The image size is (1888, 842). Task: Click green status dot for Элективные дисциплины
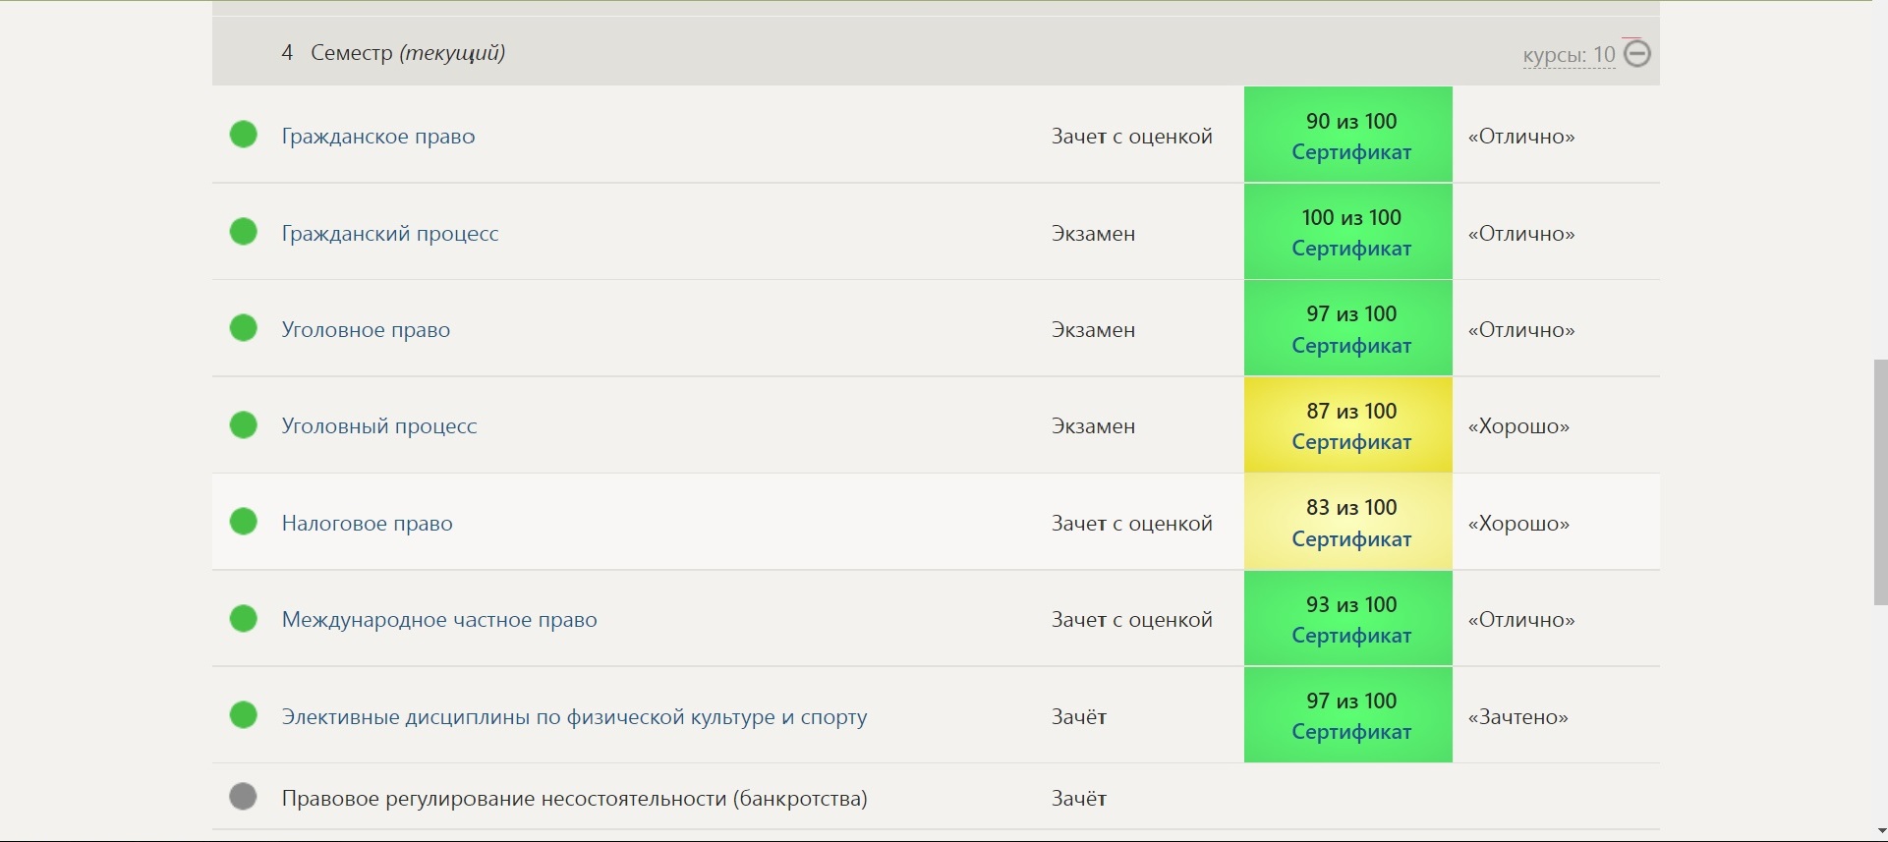[243, 714]
